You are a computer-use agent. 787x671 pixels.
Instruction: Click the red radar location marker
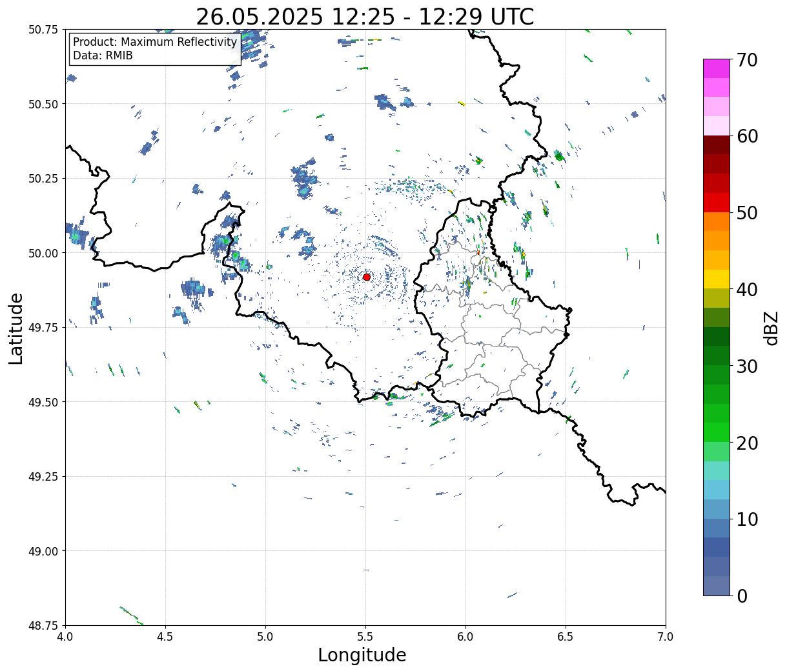[x=367, y=277]
